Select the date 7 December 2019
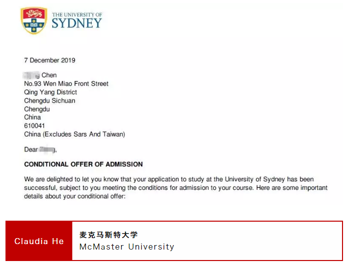349x265 pixels. point(49,60)
